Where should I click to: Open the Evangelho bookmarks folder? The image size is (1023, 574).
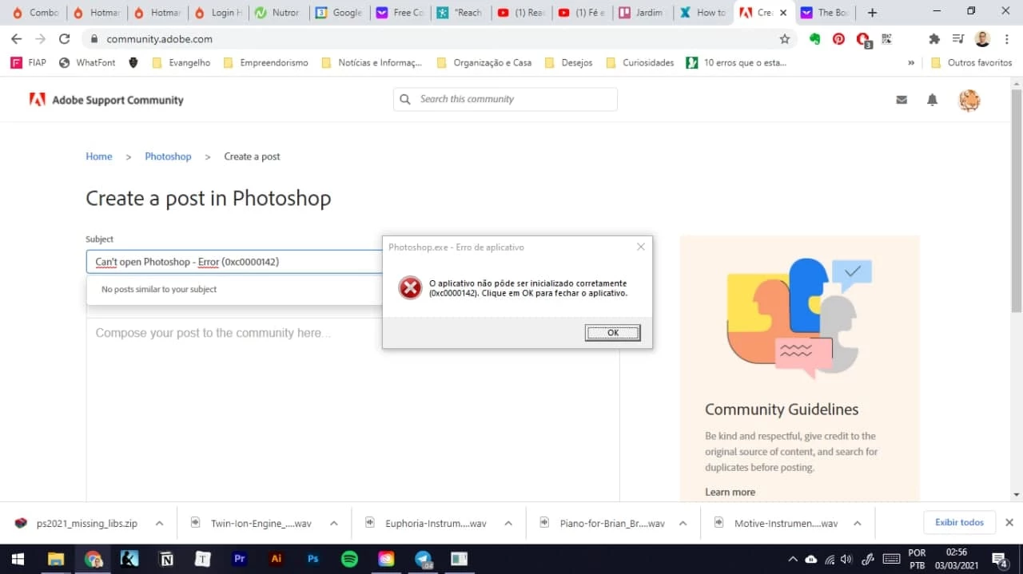click(181, 62)
